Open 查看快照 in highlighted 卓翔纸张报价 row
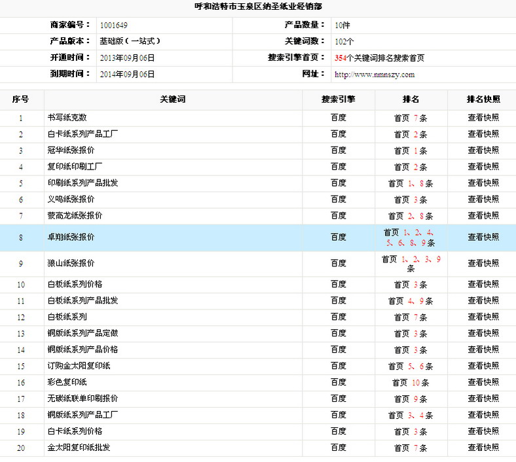This screenshot has width=516, height=462. pos(483,238)
